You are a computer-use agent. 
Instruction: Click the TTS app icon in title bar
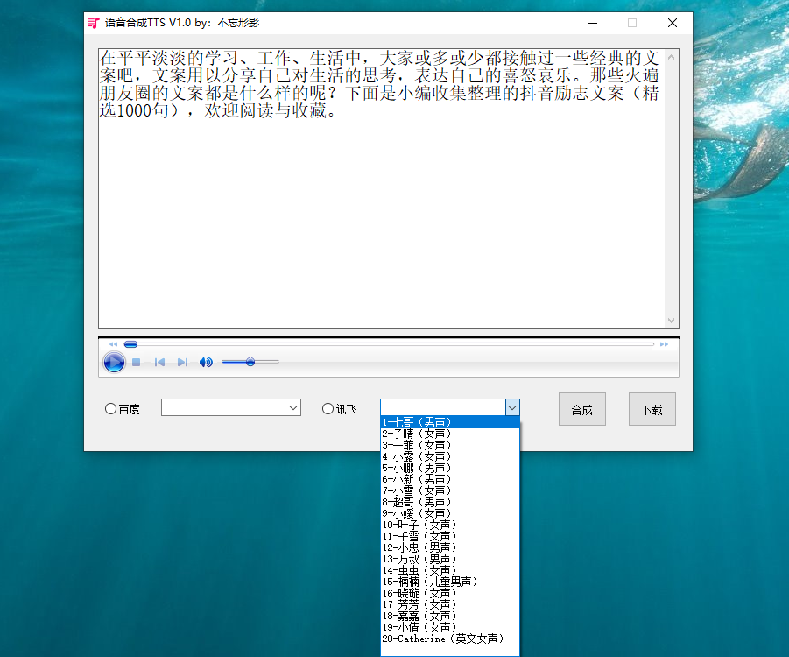click(94, 23)
